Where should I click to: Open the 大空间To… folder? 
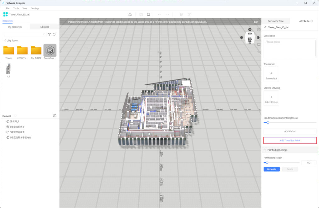click(22, 52)
